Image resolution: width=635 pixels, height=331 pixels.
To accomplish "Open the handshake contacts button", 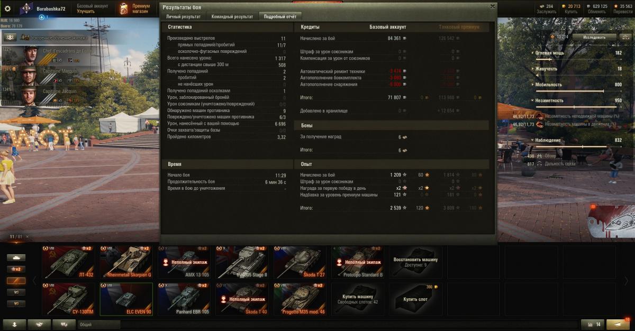I will (39, 324).
